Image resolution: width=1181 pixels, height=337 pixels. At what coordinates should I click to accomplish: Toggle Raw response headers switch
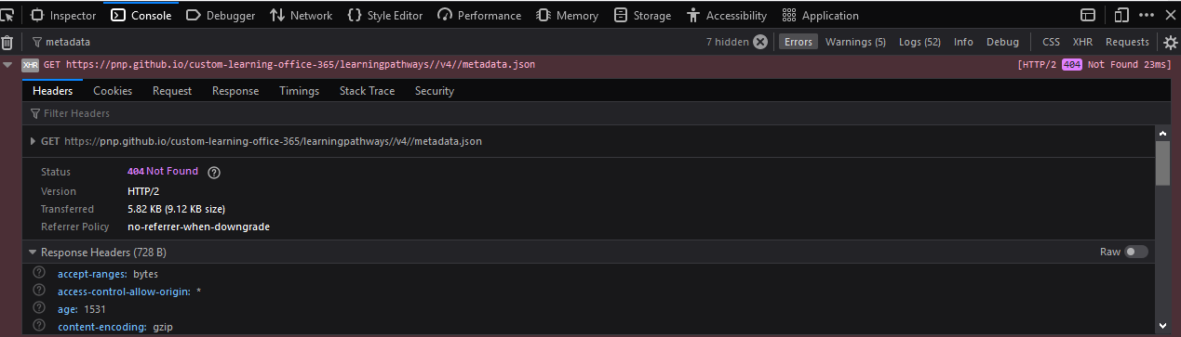coord(1136,252)
